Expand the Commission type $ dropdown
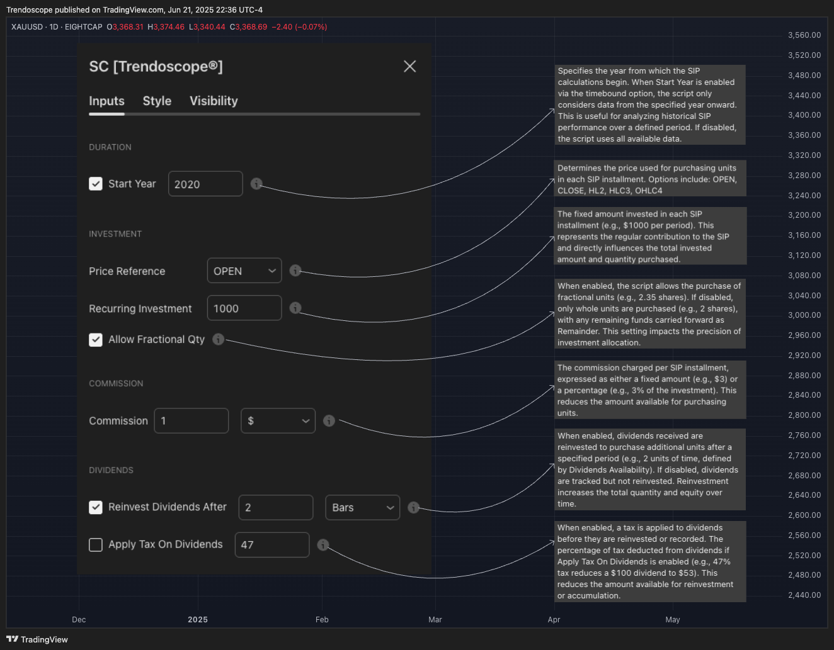This screenshot has width=834, height=650. coord(278,420)
